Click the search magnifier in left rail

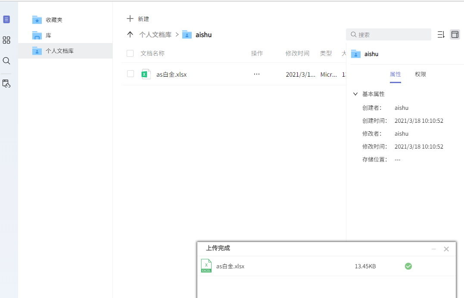[x=6, y=61]
